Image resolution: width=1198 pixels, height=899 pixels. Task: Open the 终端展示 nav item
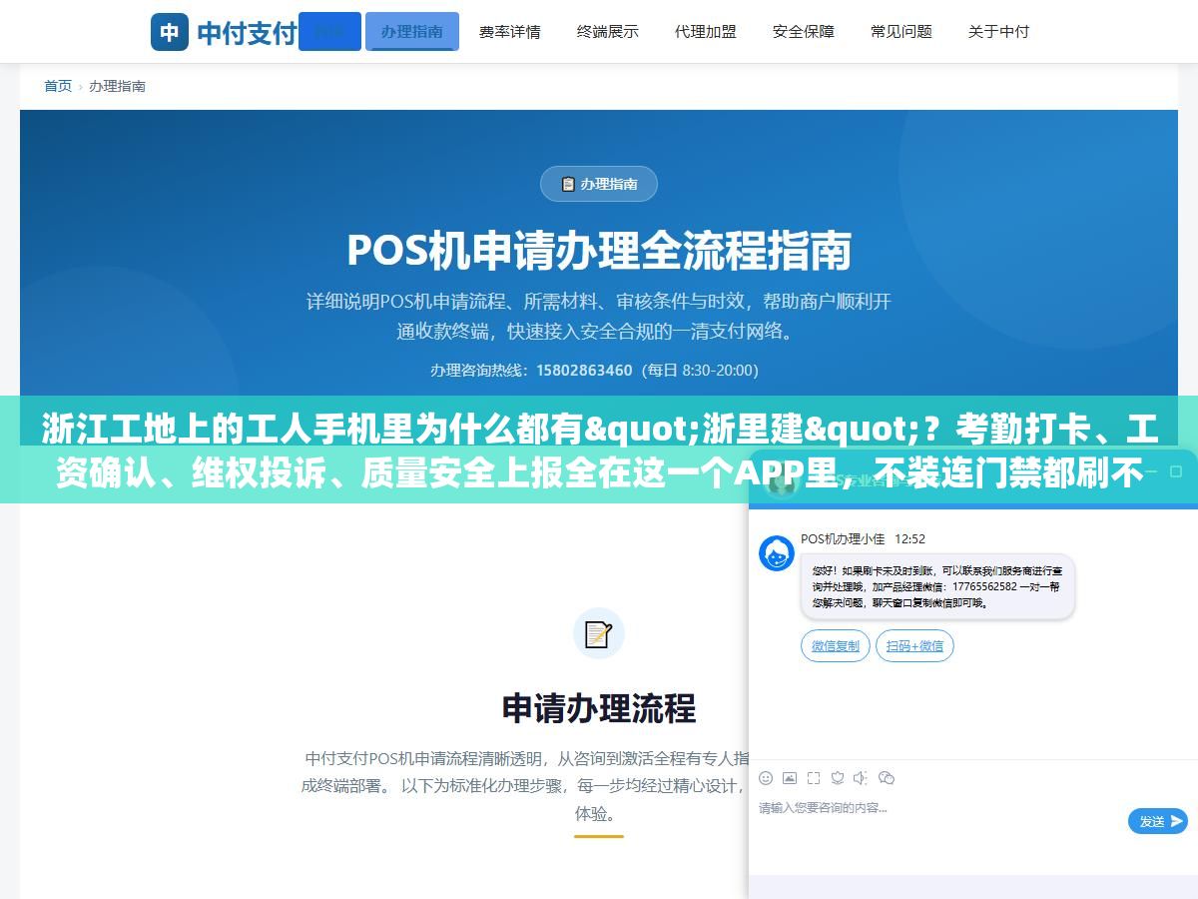607,31
